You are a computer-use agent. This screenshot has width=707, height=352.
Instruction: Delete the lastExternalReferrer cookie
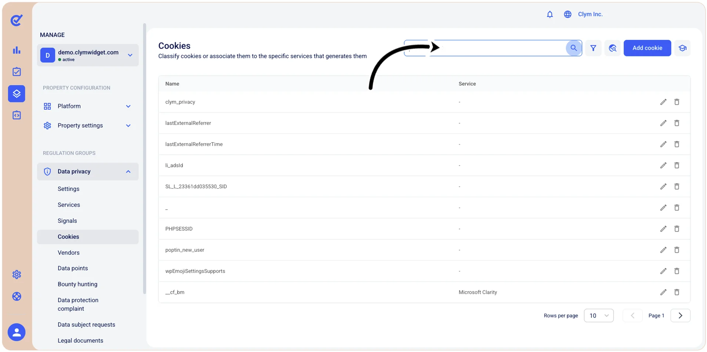pos(677,123)
